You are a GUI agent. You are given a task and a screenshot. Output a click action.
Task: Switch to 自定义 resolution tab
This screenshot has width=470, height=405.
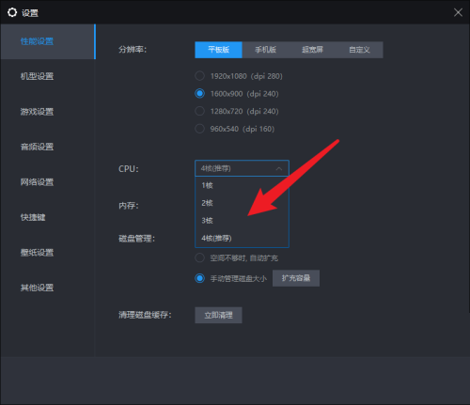coord(359,50)
